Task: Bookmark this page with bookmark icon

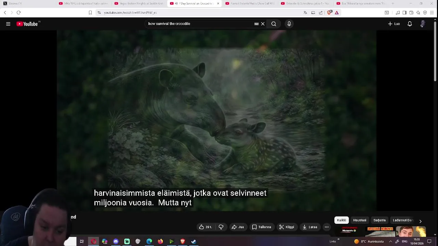Action: point(90,13)
